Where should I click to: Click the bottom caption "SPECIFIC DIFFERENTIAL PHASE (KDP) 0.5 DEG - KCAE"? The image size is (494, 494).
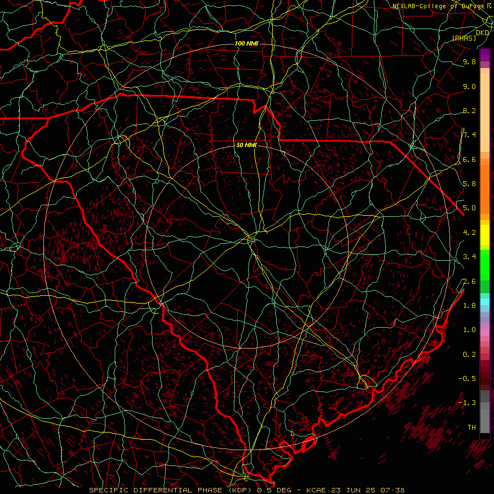click(x=209, y=490)
